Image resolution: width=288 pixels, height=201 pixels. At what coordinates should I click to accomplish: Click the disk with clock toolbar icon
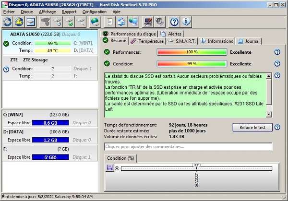pyautogui.click(x=57, y=22)
